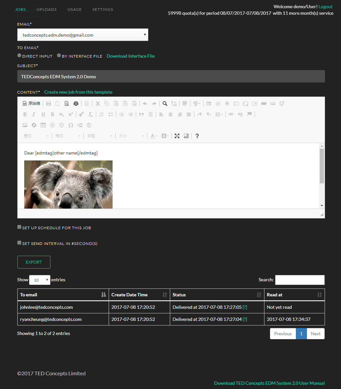Toggle Underline formatting icon
Viewport: 341px width, 389px height.
(x=43, y=114)
